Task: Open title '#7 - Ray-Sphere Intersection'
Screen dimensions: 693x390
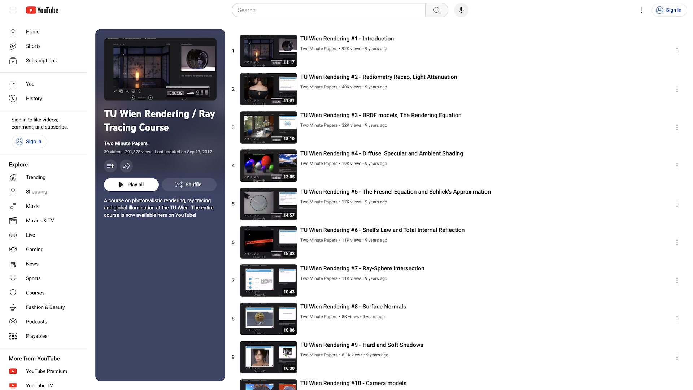Action: [362, 268]
